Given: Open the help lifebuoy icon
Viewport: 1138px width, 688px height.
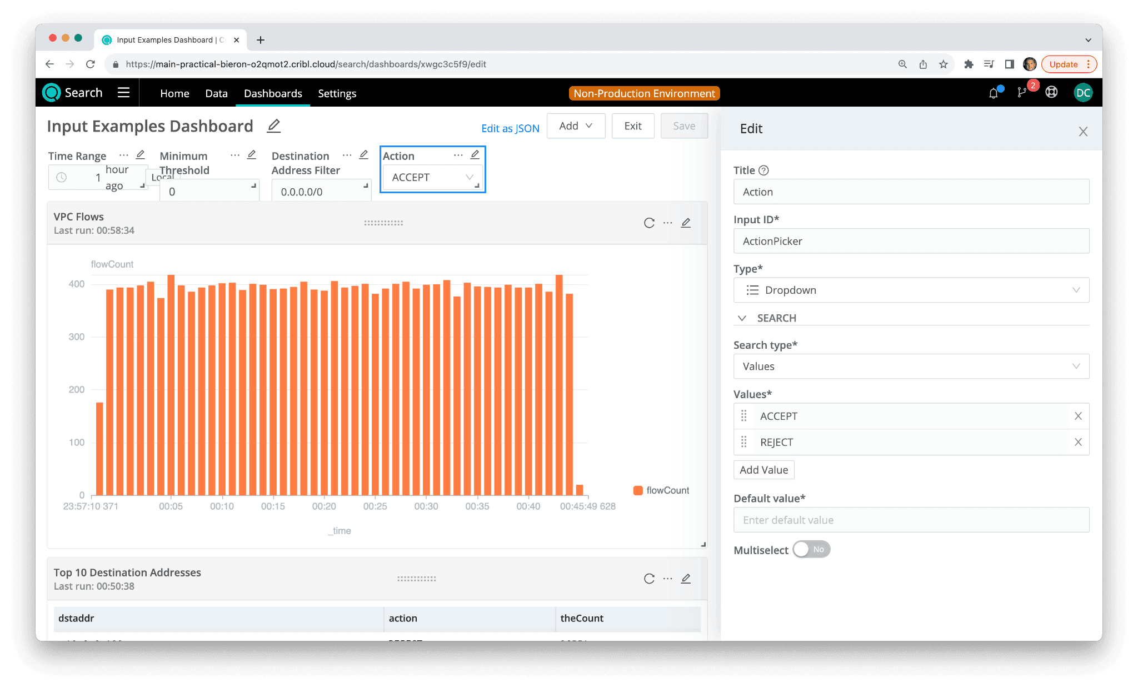Looking at the screenshot, I should pyautogui.click(x=1051, y=93).
